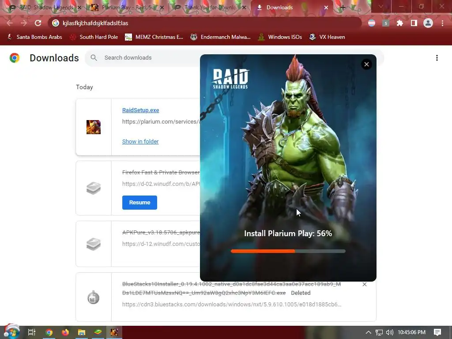Viewport: 452px width, 339px height.
Task: Toggle the browser side panel
Action: (414, 23)
